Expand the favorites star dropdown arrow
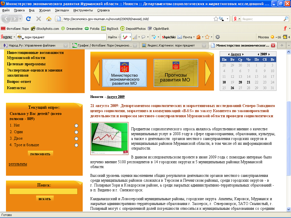The width and height of the screenshot is (291, 218). pos(211,37)
